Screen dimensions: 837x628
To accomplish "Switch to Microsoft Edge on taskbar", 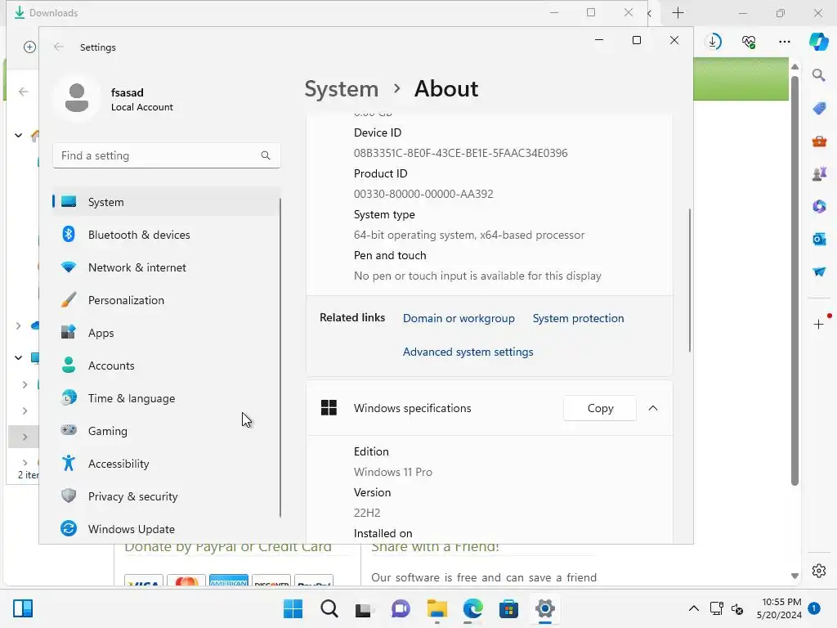I will tap(473, 608).
